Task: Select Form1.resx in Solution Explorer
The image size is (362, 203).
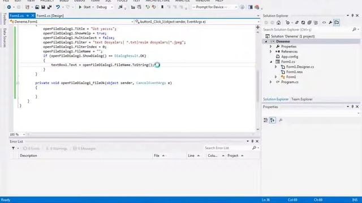Action: click(x=294, y=72)
